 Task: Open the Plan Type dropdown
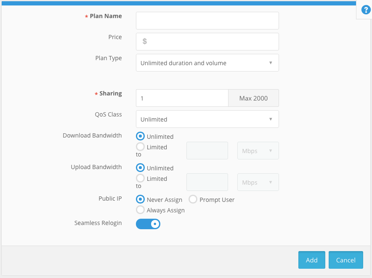coord(207,63)
